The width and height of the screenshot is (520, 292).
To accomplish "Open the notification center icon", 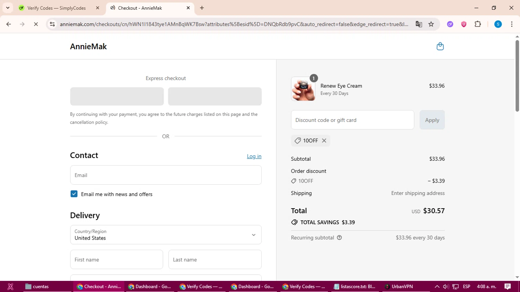I will coord(508,286).
